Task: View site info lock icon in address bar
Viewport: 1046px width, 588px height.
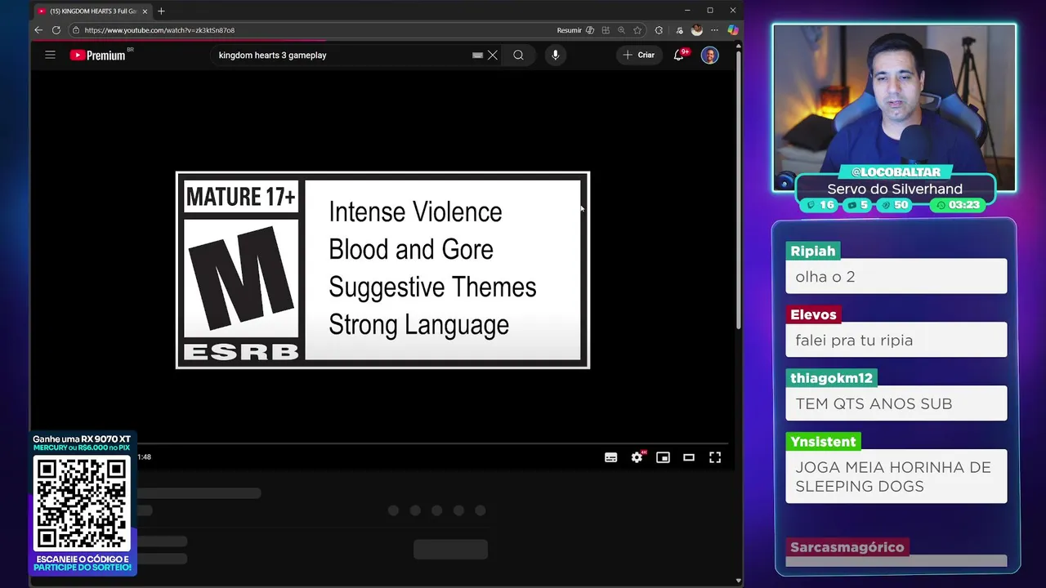Action: pos(75,30)
